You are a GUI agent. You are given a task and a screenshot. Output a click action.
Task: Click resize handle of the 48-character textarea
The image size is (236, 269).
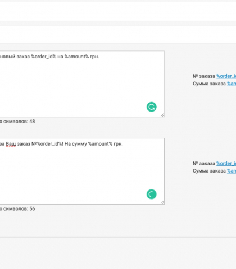162,115
